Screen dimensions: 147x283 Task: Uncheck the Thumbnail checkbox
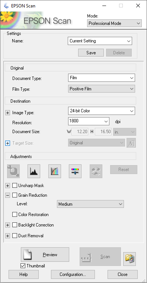click(23, 266)
